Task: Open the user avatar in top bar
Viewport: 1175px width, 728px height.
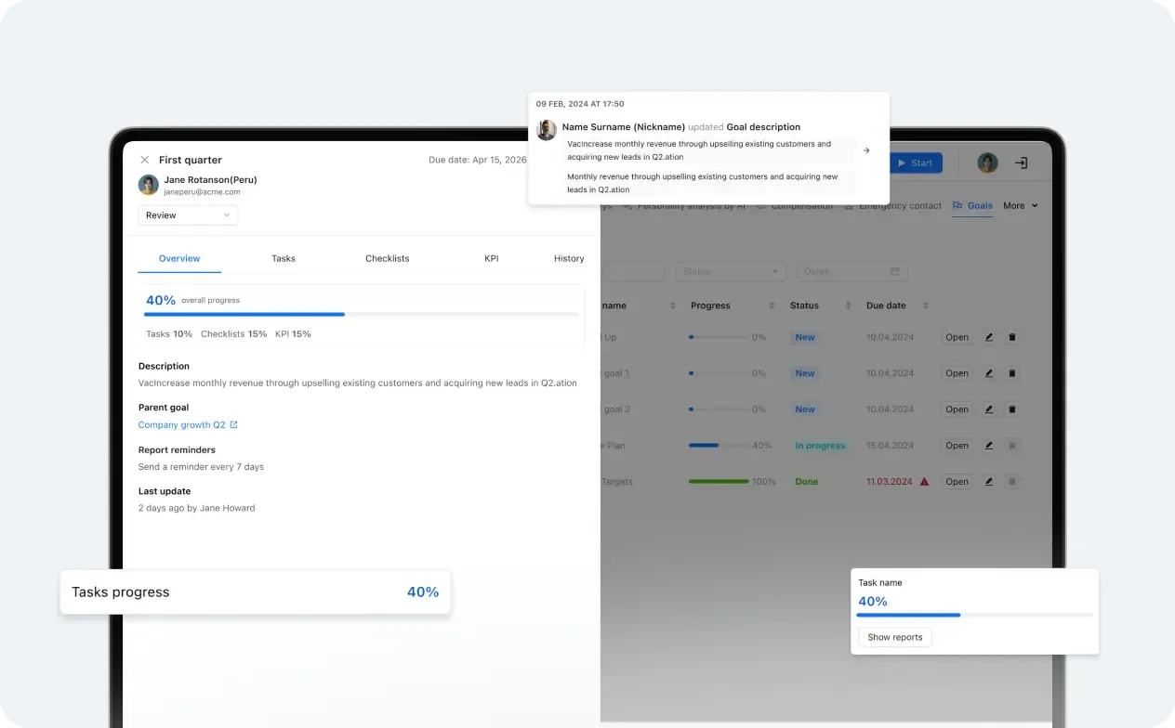Action: coord(987,163)
